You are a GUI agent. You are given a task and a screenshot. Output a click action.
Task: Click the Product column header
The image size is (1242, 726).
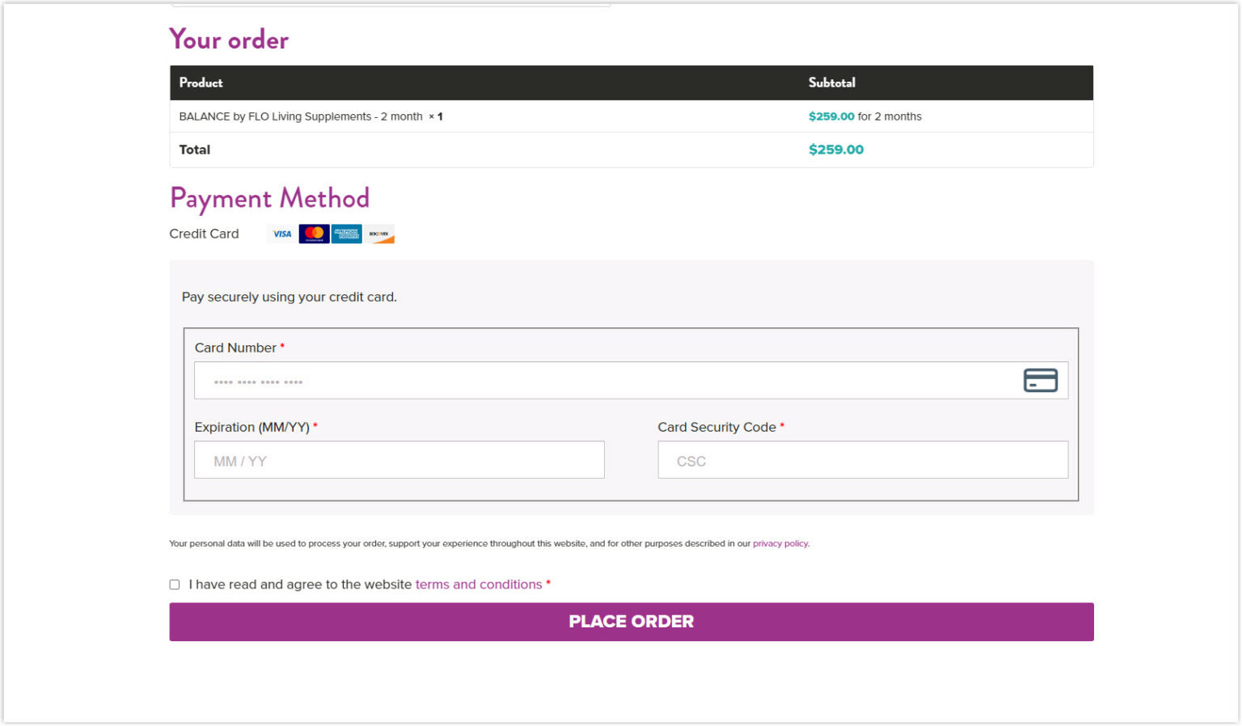point(201,82)
